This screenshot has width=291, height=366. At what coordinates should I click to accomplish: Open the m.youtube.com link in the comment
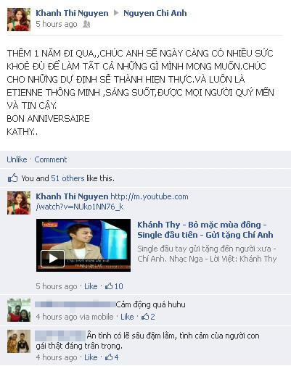pyautogui.click(x=112, y=201)
